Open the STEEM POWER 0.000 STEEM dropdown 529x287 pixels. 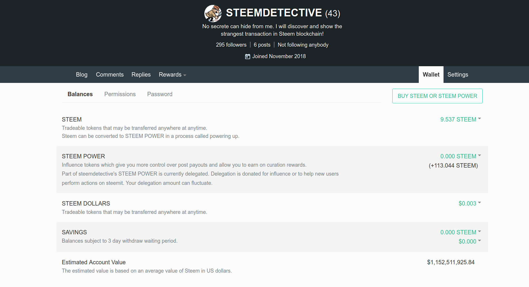tap(461, 156)
